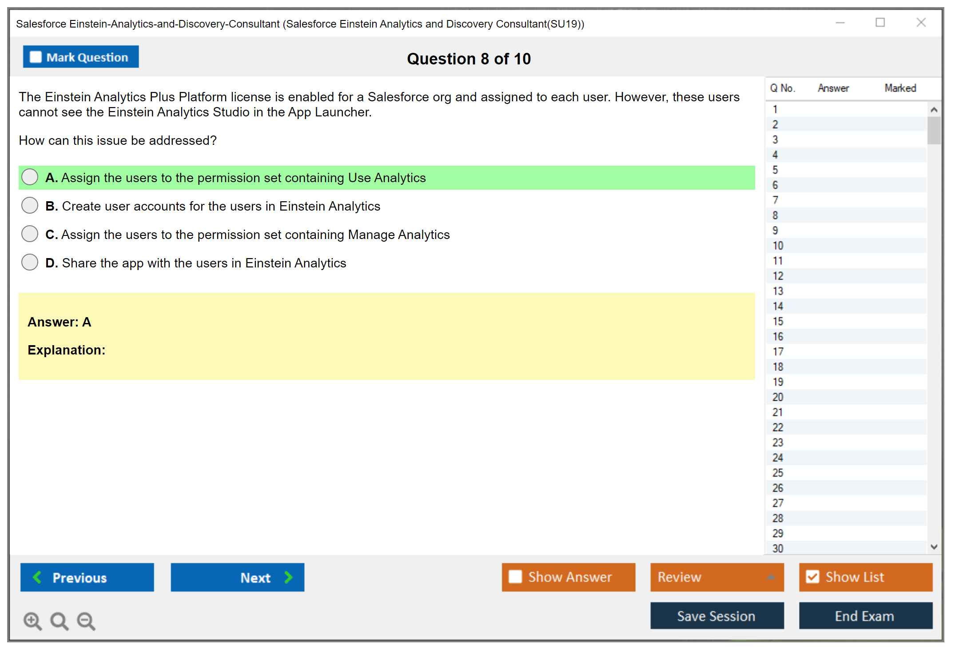The height and width of the screenshot is (653, 955).
Task: Click the zoom out magnifier icon
Action: [x=86, y=621]
